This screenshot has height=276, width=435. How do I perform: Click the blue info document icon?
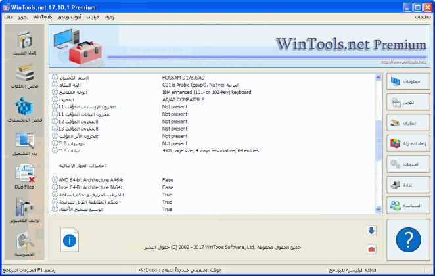point(70,240)
